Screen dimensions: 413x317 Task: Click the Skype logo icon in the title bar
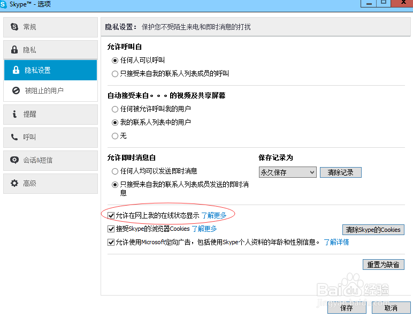(3, 4)
